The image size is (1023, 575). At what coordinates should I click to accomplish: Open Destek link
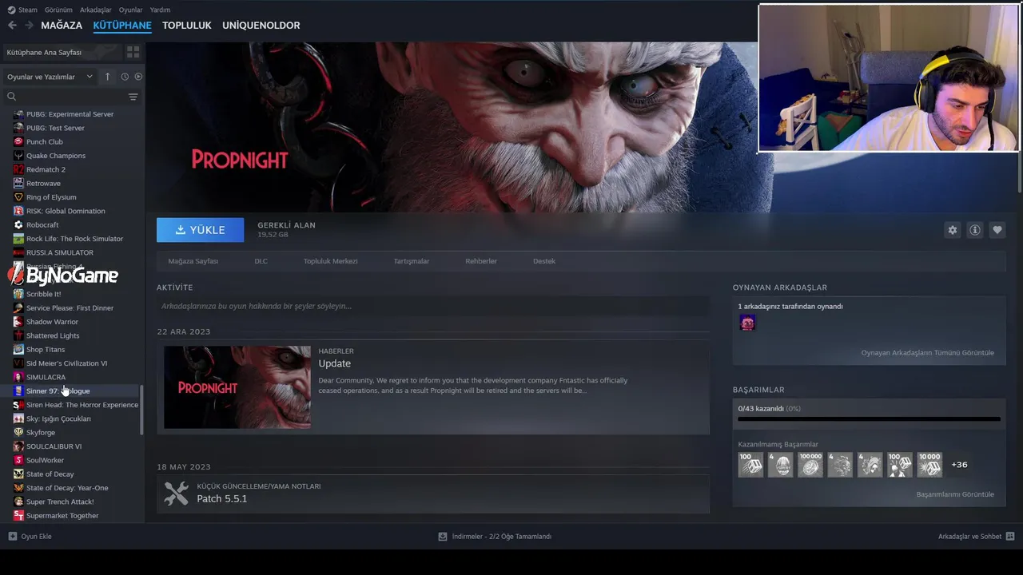pos(544,261)
